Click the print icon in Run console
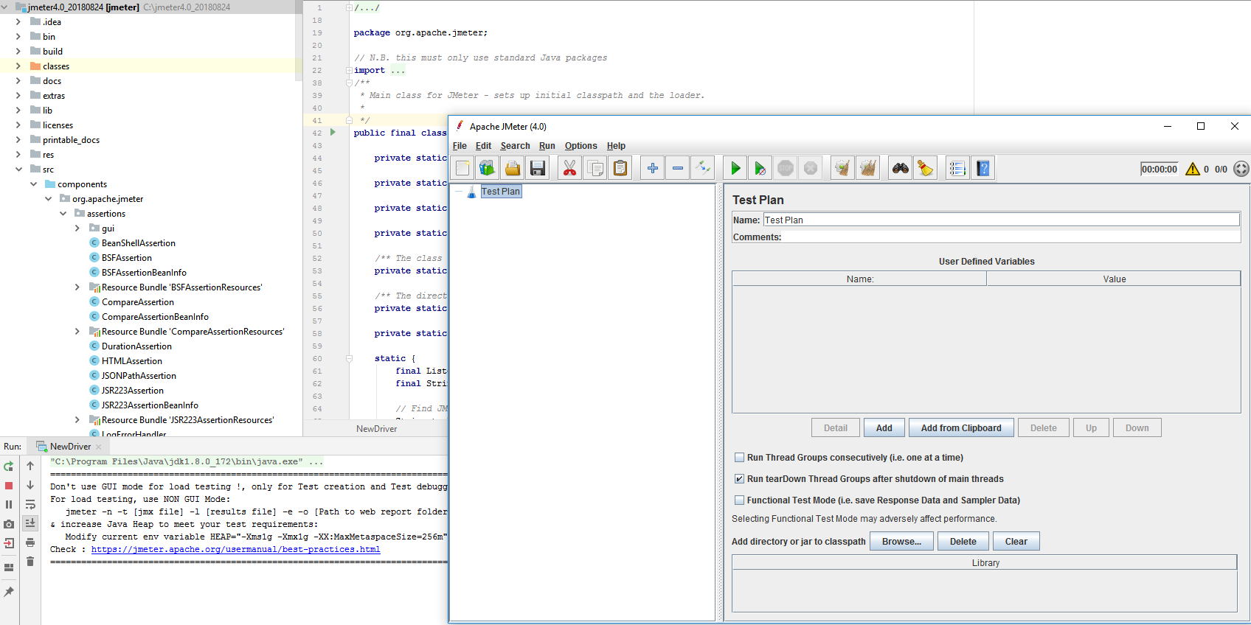 pos(30,542)
